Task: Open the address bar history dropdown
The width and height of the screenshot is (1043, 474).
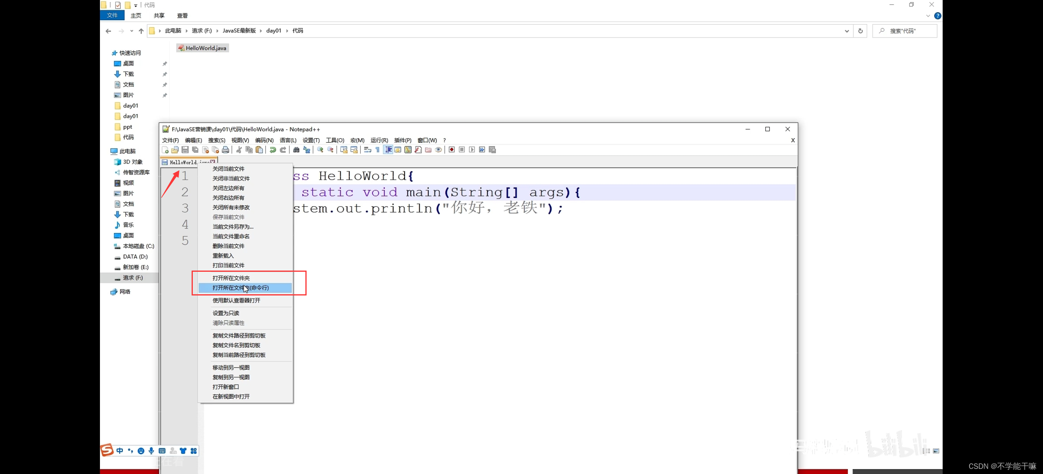Action: (x=846, y=30)
